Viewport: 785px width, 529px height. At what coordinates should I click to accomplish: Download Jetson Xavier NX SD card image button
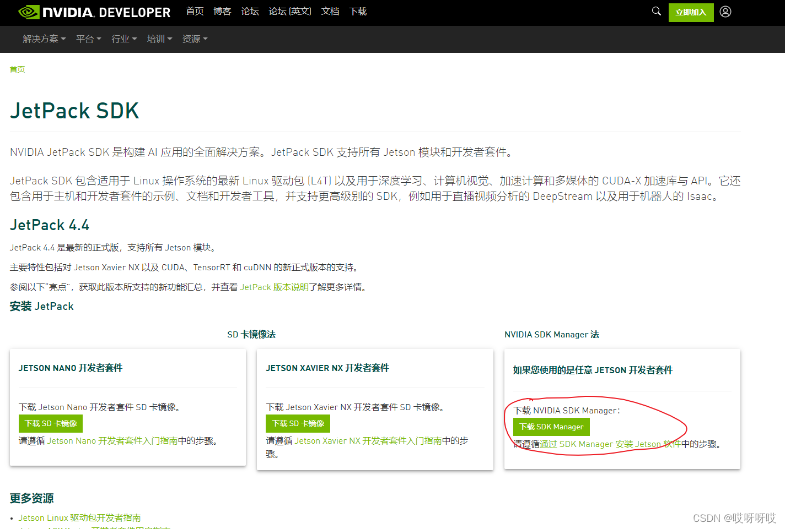tap(298, 423)
